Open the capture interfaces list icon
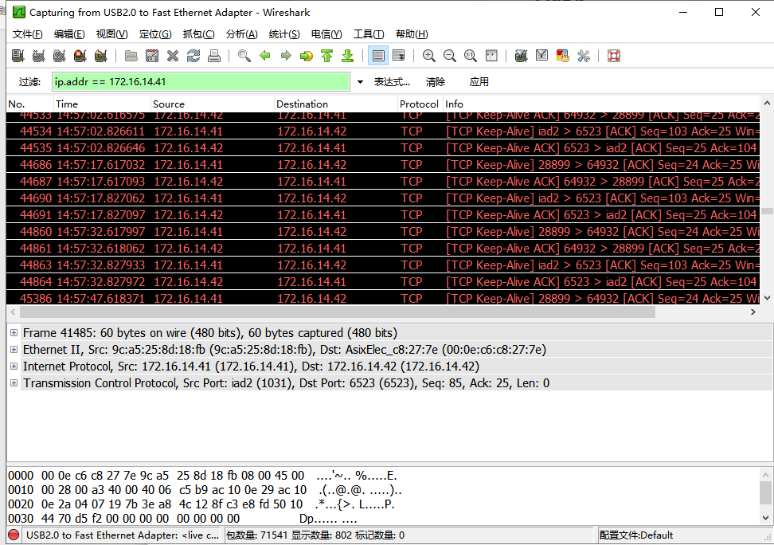This screenshot has width=774, height=545. [18, 56]
